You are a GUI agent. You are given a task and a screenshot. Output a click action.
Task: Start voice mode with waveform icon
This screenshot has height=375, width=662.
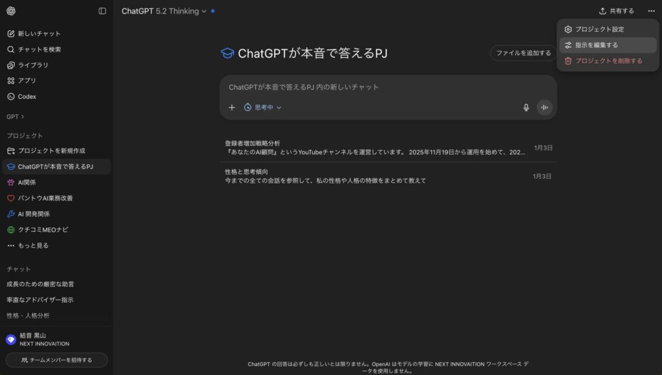tap(544, 108)
